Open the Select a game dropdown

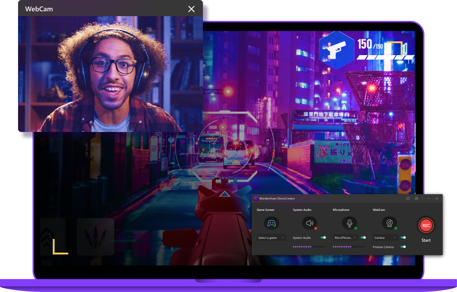(271, 237)
